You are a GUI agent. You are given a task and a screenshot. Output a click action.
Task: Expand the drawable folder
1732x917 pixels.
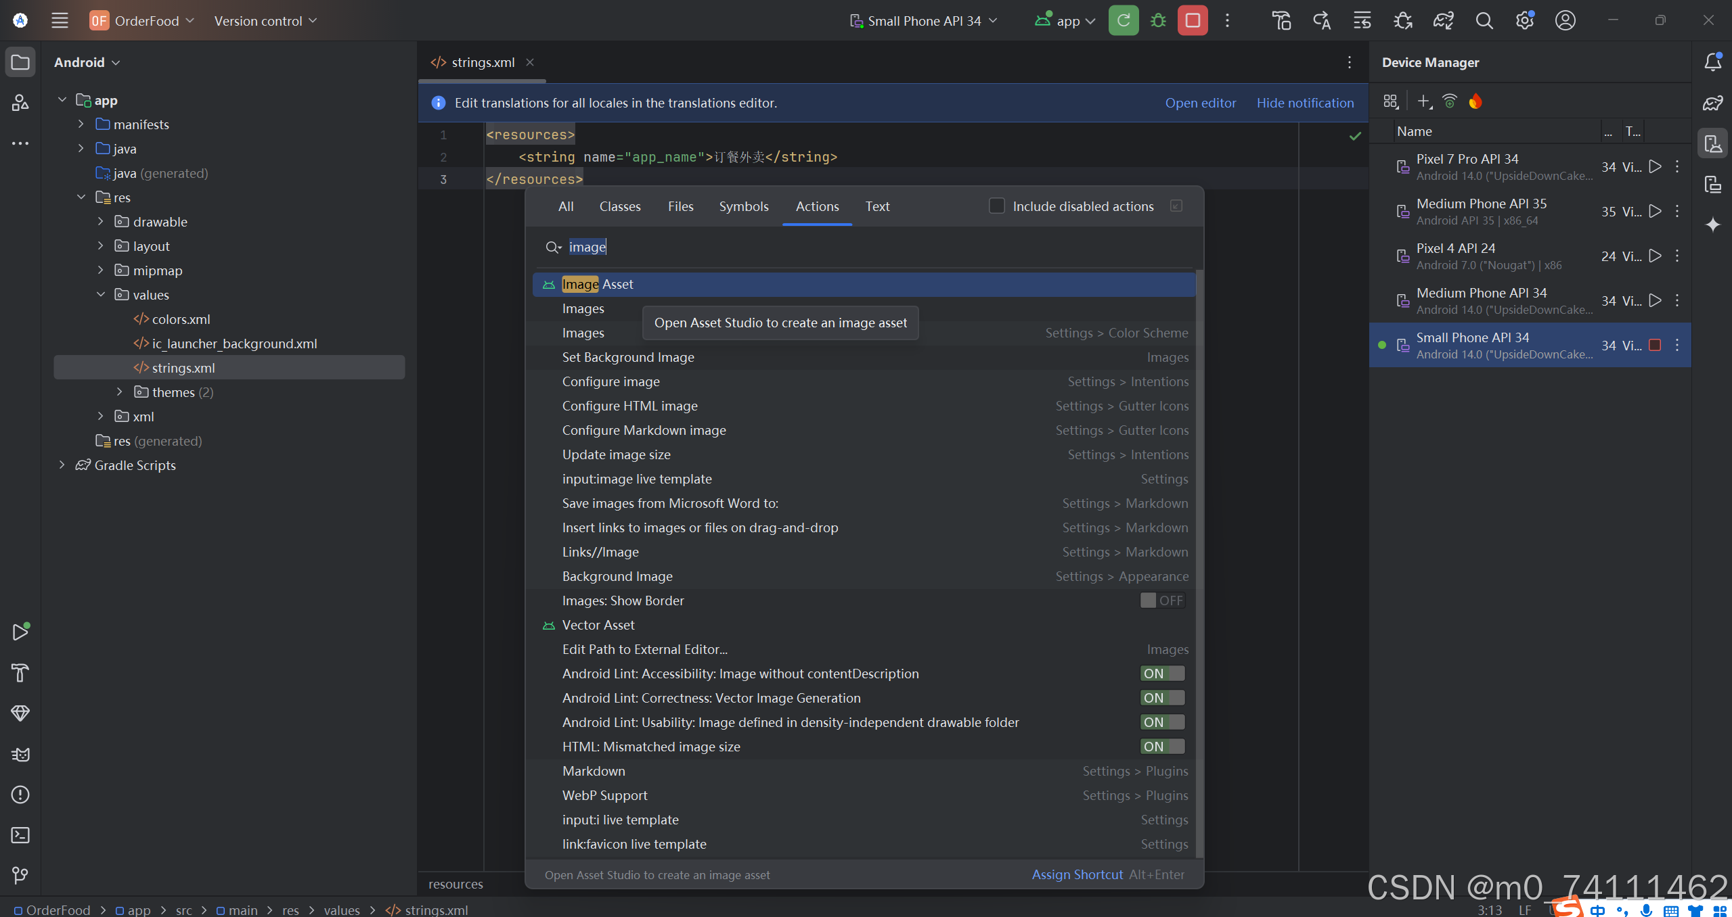pyautogui.click(x=100, y=222)
